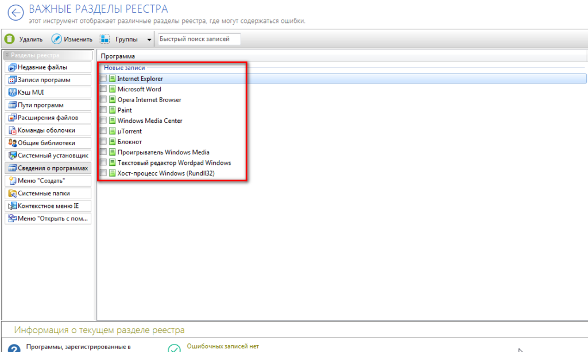Click the 'Ошибочных записей нет' status text

click(x=223, y=346)
